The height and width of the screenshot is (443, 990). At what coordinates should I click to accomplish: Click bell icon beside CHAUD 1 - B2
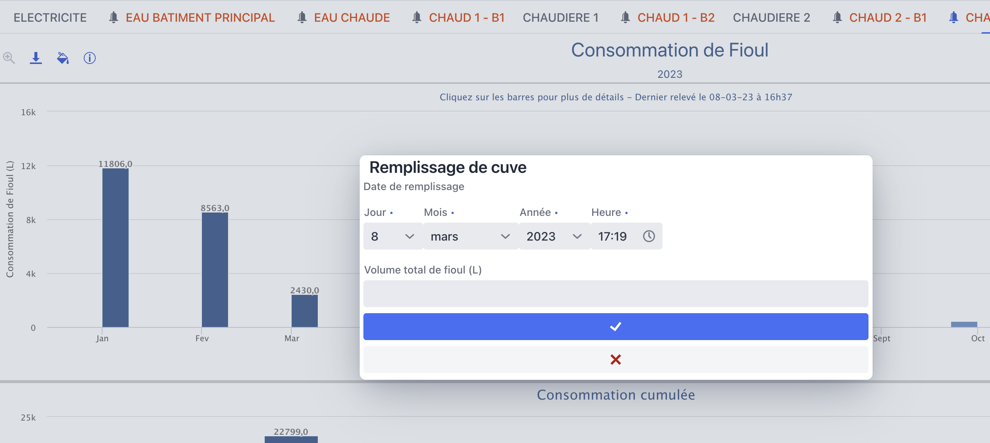coord(625,18)
